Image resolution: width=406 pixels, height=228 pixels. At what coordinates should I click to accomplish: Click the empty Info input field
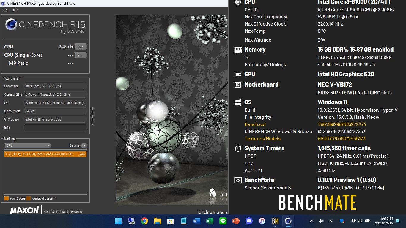pyautogui.click(x=55, y=128)
